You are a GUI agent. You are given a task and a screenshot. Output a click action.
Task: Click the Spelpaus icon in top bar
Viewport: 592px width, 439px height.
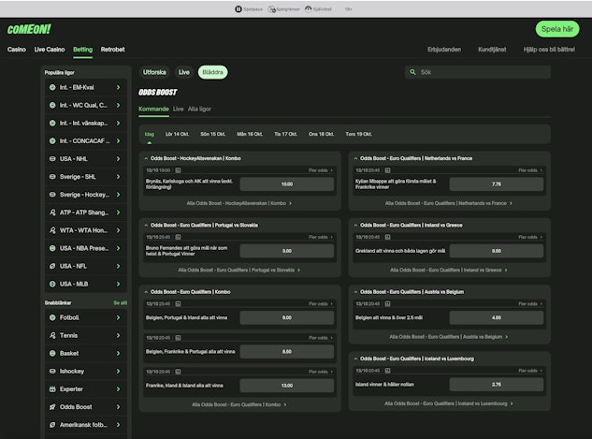[x=238, y=8]
